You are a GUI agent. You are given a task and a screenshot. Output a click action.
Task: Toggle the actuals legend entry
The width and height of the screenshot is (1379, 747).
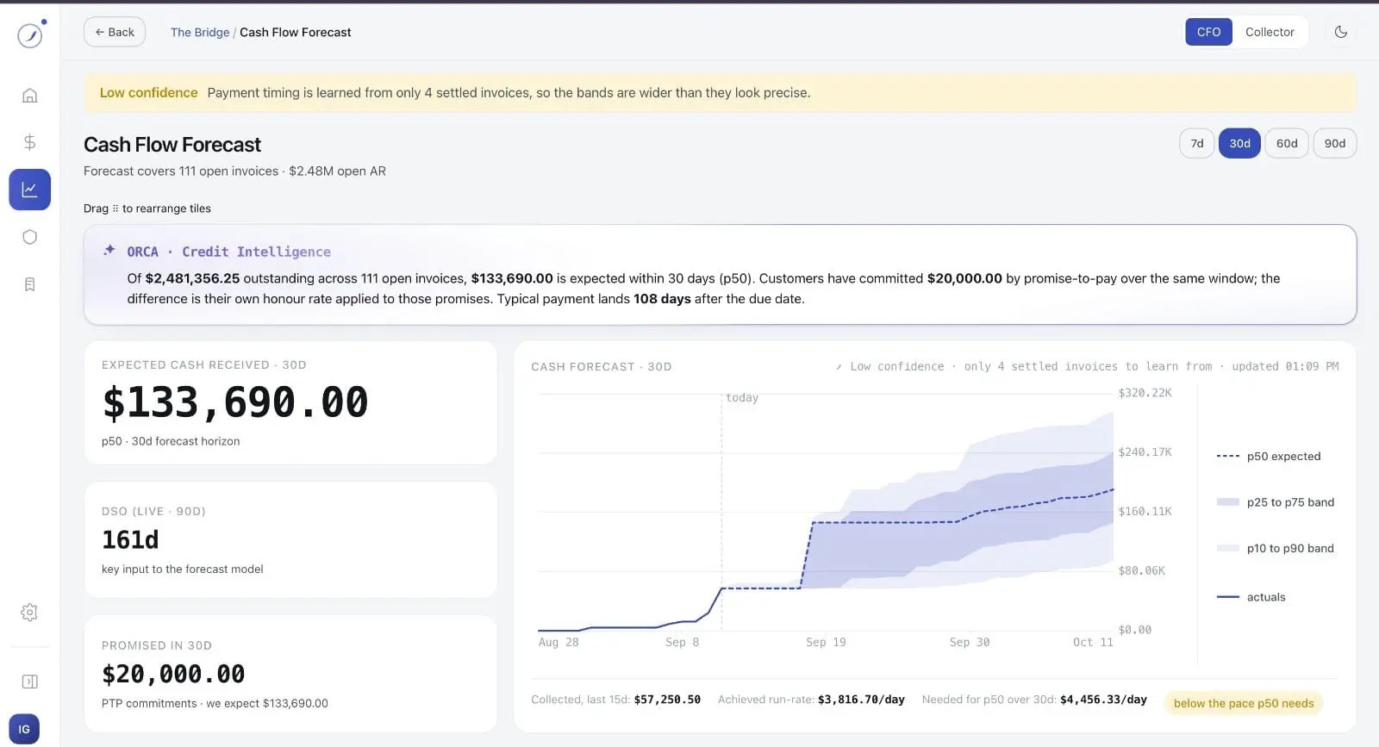coord(1251,597)
